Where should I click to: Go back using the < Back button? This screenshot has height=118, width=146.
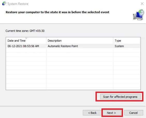point(92,113)
